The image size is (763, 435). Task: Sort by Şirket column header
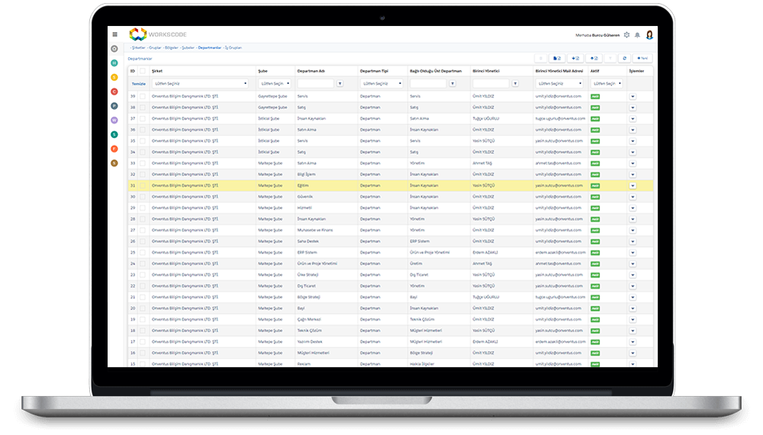(157, 71)
